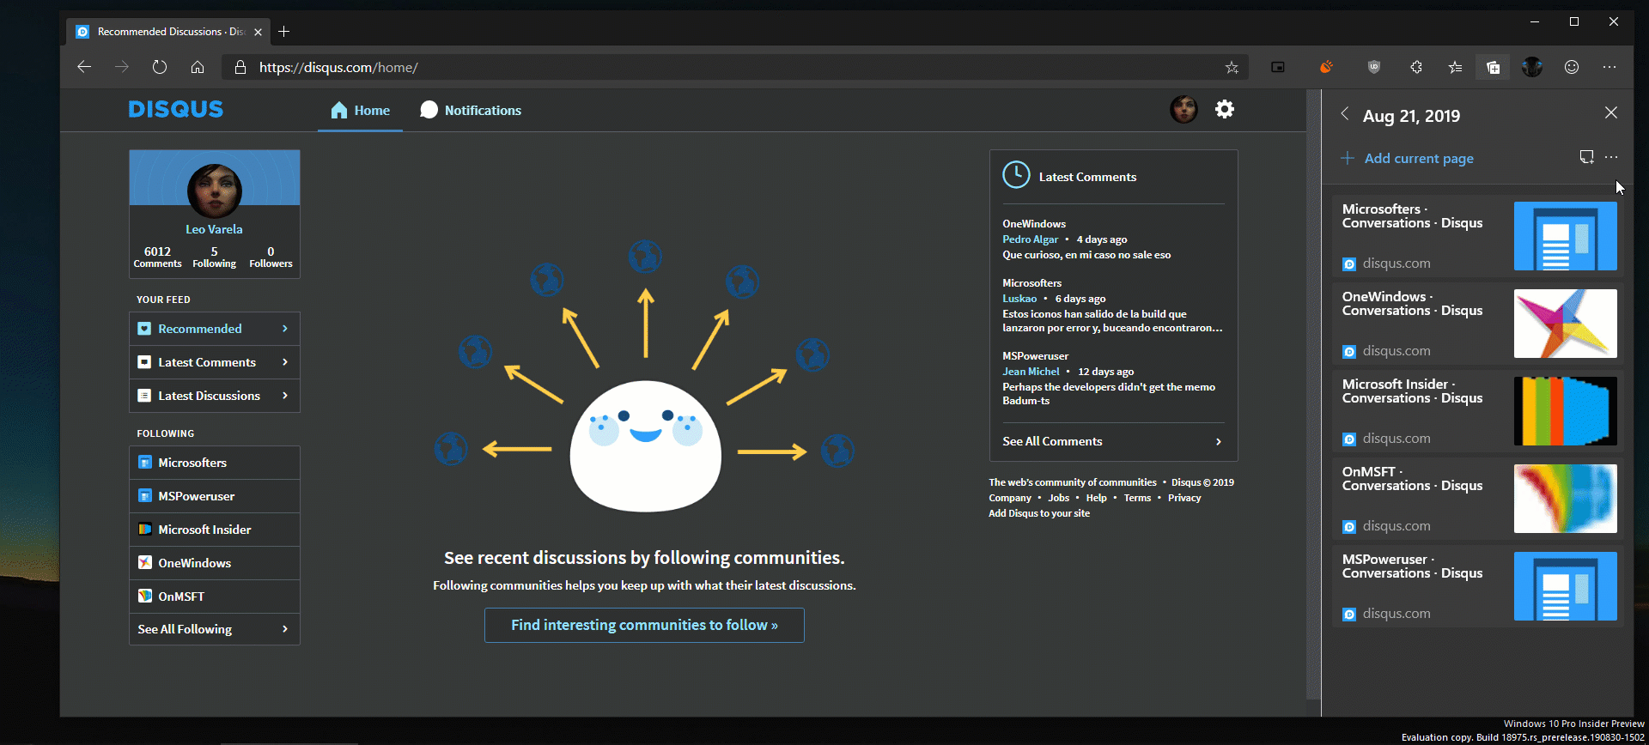The height and width of the screenshot is (745, 1649).
Task: Open Disqus user avatar in header
Action: (x=1184, y=109)
